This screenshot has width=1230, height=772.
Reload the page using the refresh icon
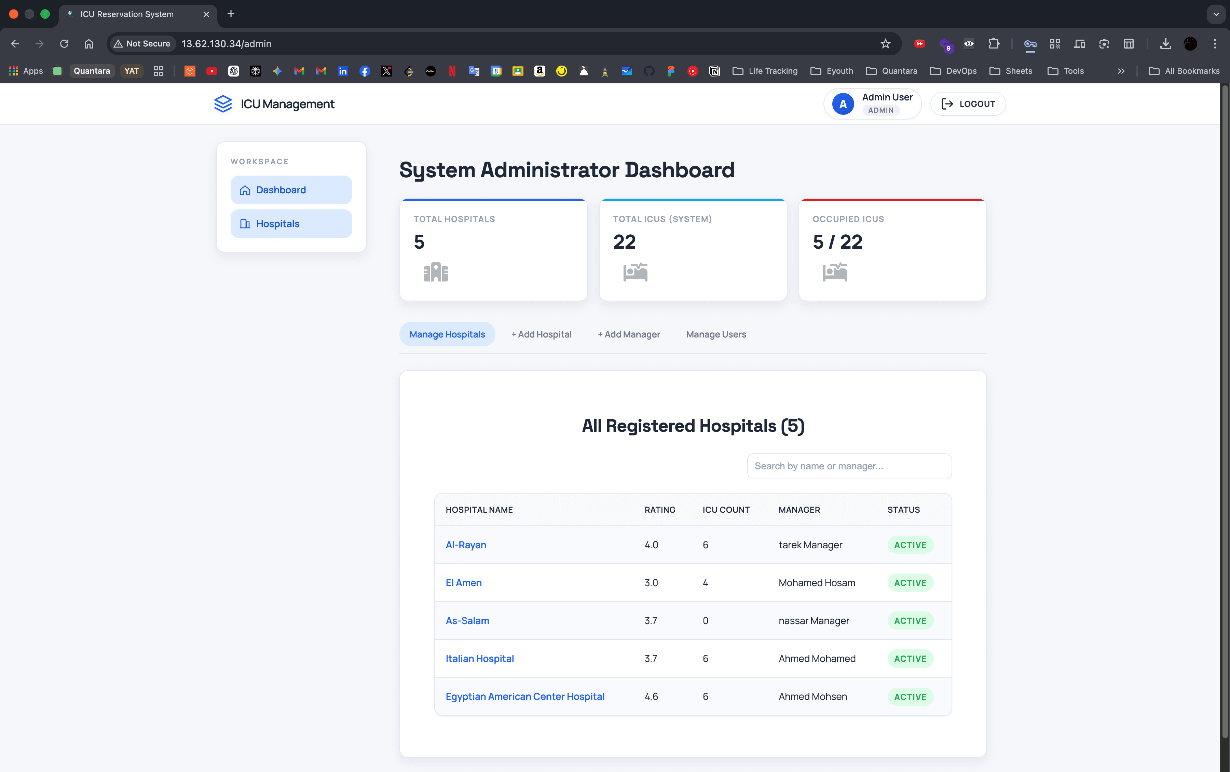coord(64,44)
